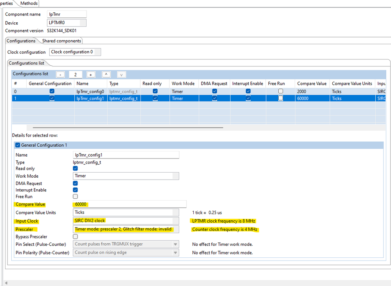Viewport: 391px width, 286px height.
Task: Switch to the Methods tab
Action: pos(29,3)
